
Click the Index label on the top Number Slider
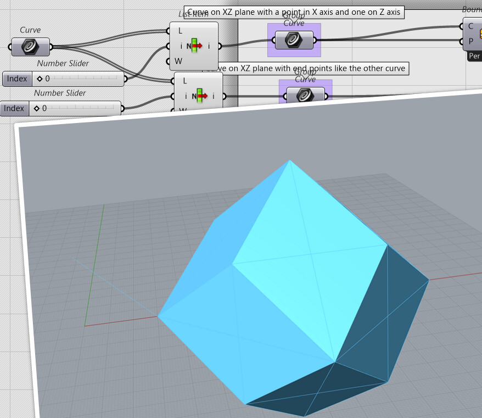pos(16,79)
